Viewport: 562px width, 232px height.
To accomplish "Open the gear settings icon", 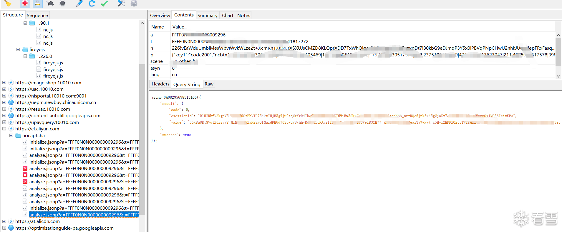I will coord(134,4).
